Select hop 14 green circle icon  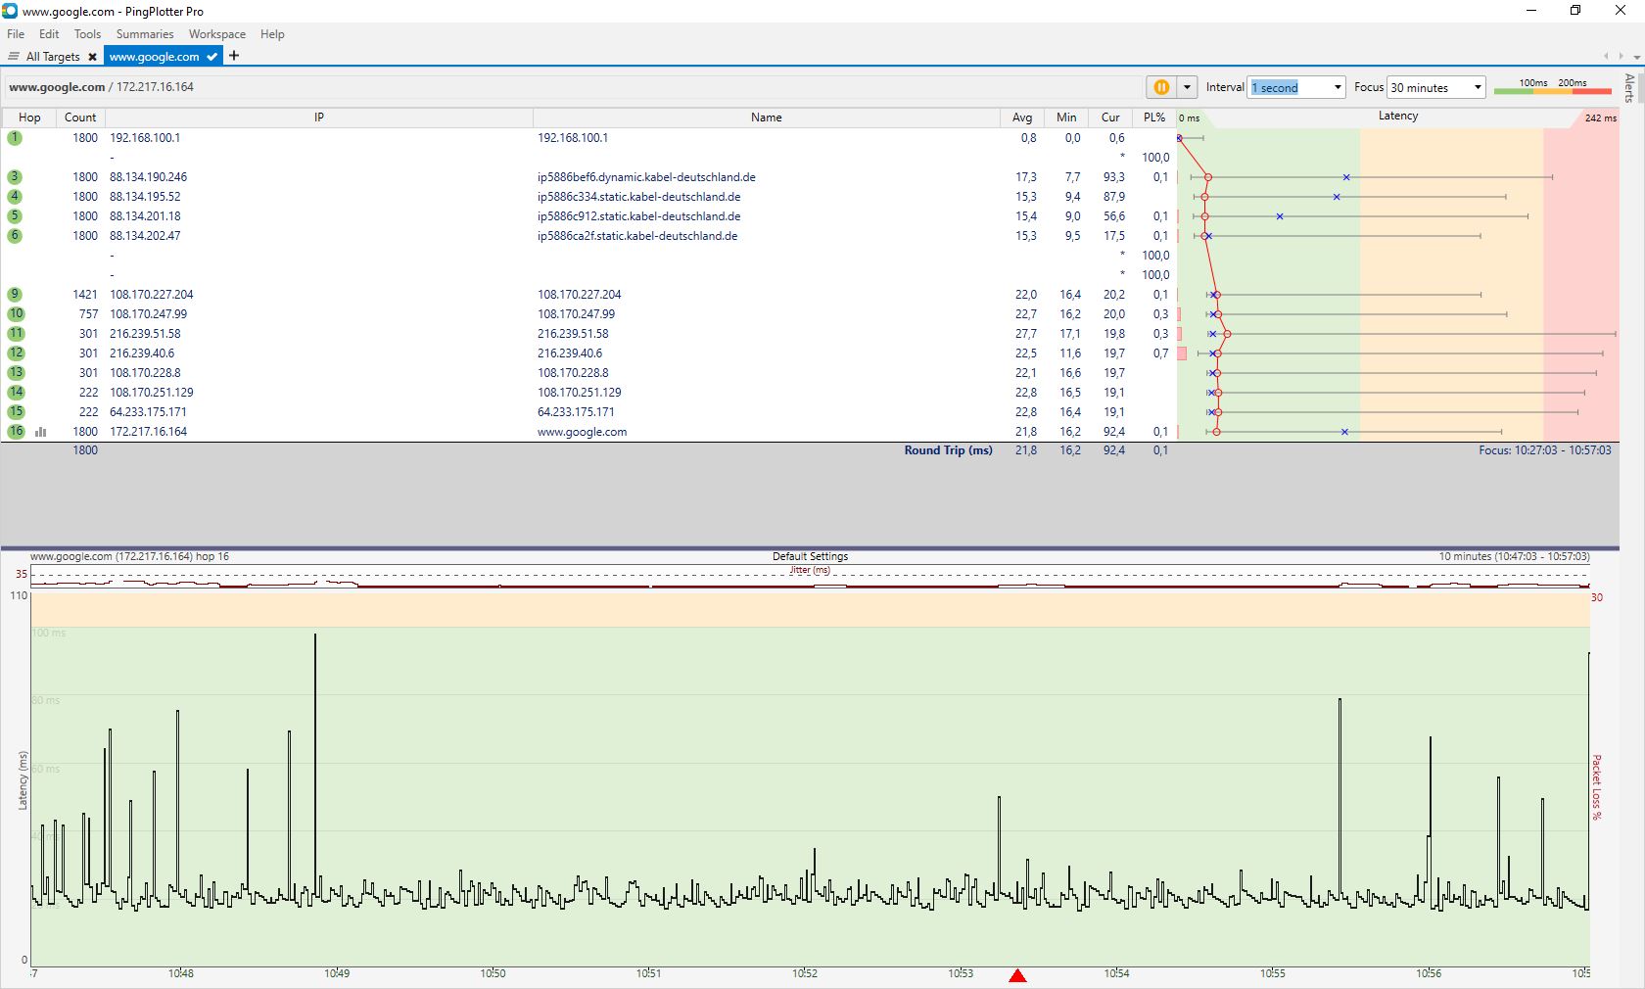[16, 393]
